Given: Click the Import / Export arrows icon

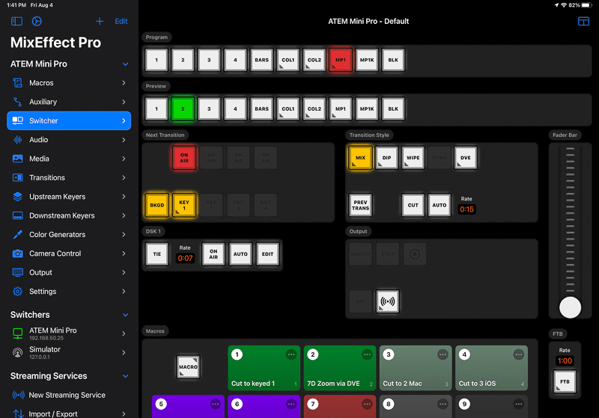Looking at the screenshot, I should 18,414.
